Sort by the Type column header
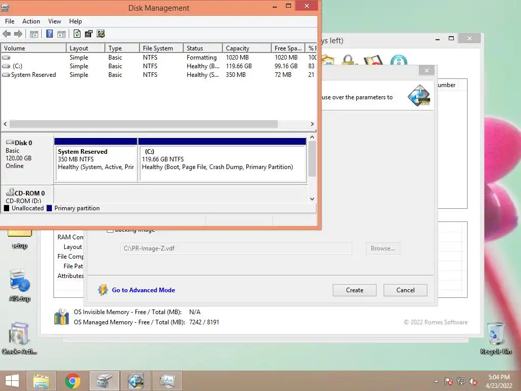Image resolution: width=521 pixels, height=391 pixels. pos(122,48)
